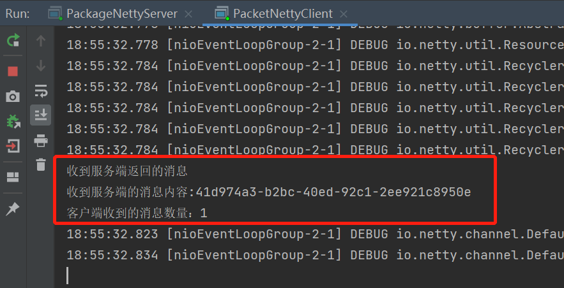Rerun the PacketNettyClient program
This screenshot has height=288, width=564.
[x=13, y=41]
